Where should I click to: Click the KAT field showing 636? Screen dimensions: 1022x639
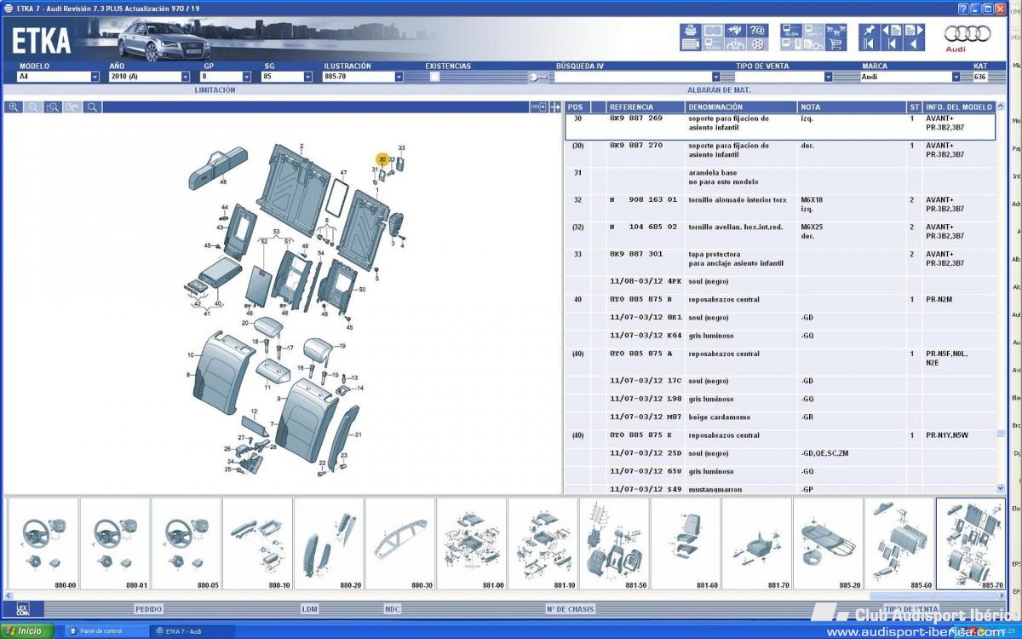click(x=982, y=77)
